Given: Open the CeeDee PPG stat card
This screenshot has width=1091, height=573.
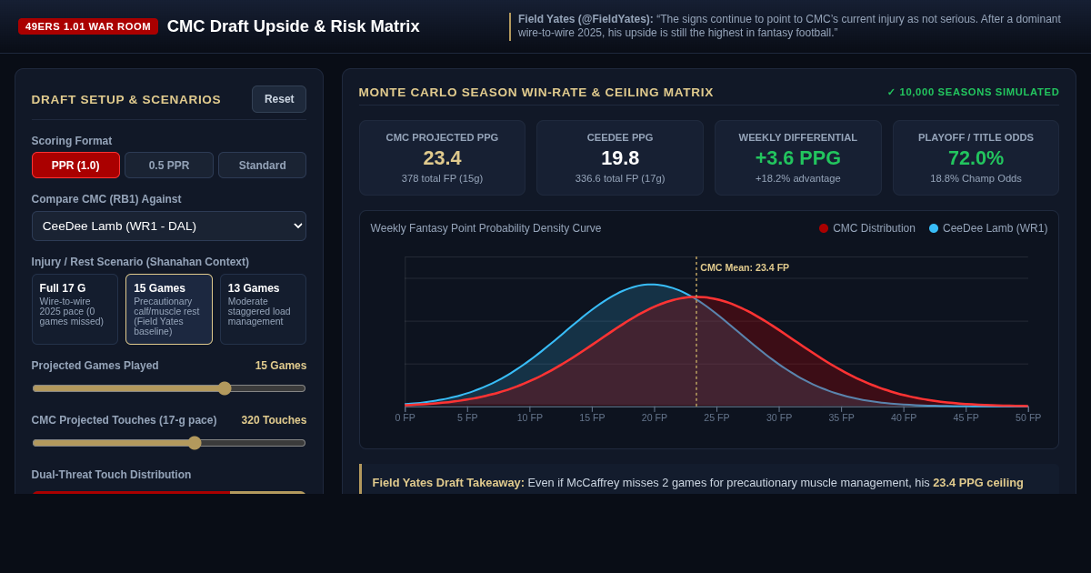Looking at the screenshot, I should [x=620, y=157].
